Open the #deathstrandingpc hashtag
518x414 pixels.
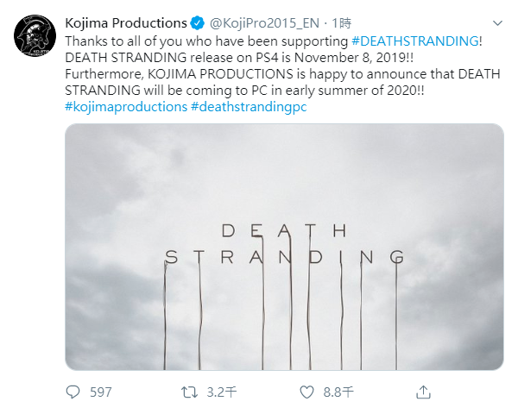[249, 106]
